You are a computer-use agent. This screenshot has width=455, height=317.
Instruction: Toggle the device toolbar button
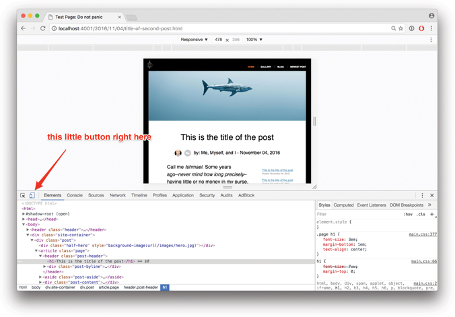(32, 195)
